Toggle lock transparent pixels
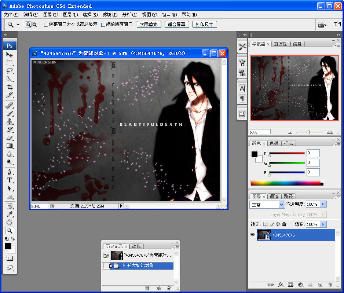Image resolution: width=344 pixels, height=293 pixels. click(265, 224)
